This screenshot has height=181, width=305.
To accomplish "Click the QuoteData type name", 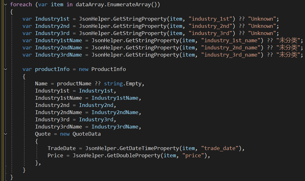I will (87, 134).
